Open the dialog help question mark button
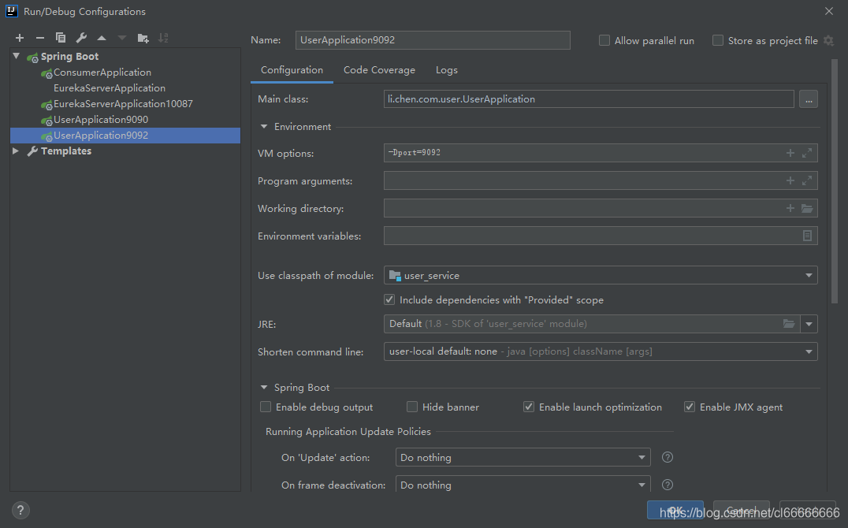The height and width of the screenshot is (528, 848). tap(20, 510)
